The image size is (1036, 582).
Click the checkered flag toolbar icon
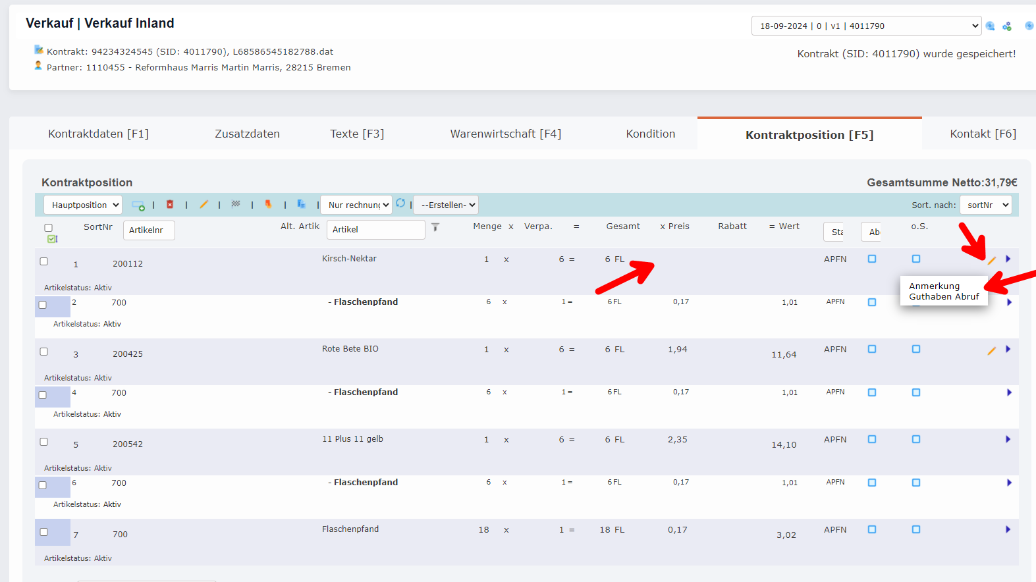[236, 204]
